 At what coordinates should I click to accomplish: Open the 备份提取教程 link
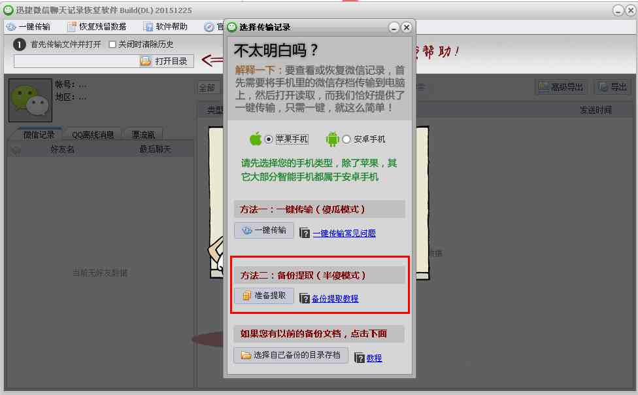point(335,298)
